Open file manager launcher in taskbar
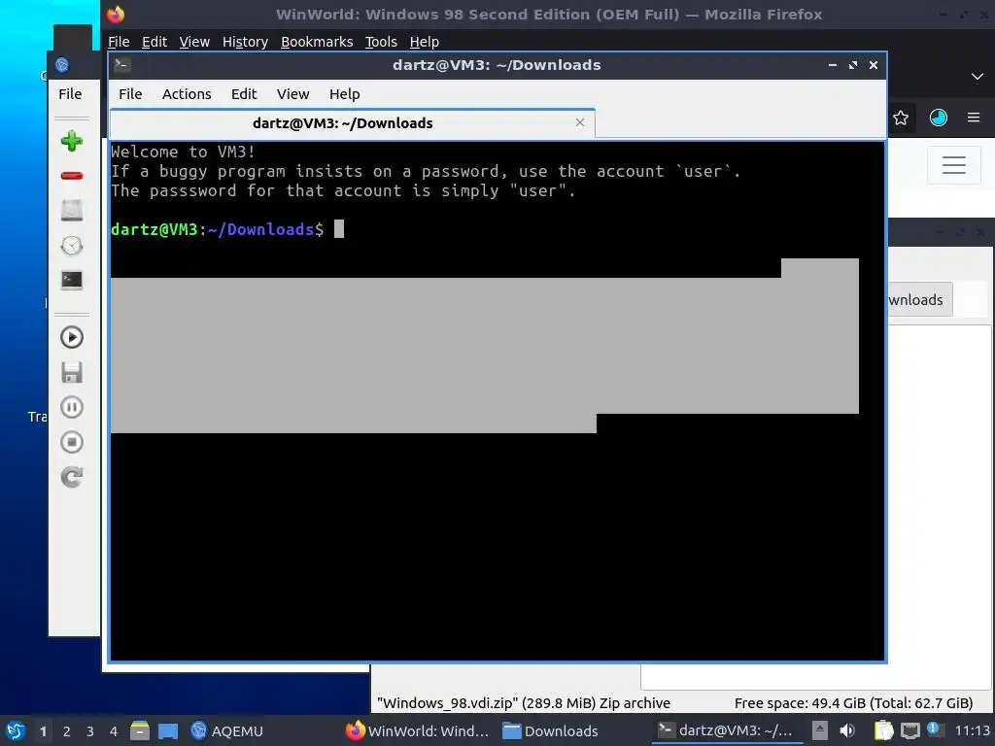This screenshot has height=746, width=995. pyautogui.click(x=140, y=730)
